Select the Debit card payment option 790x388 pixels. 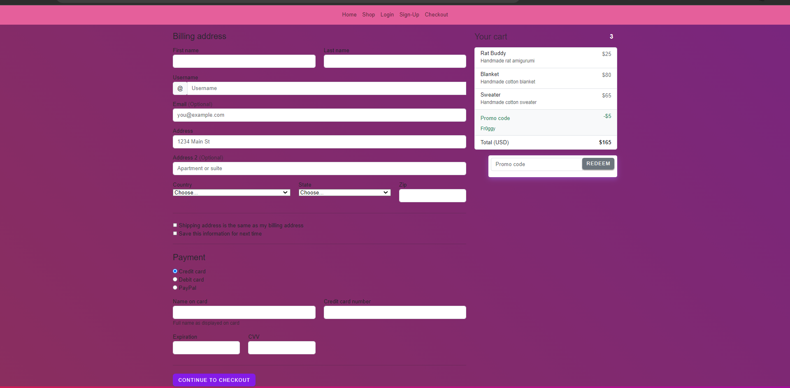pyautogui.click(x=175, y=279)
